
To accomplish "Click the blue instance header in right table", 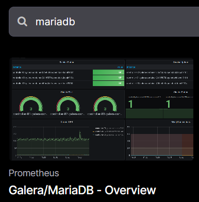I will 131,67.
